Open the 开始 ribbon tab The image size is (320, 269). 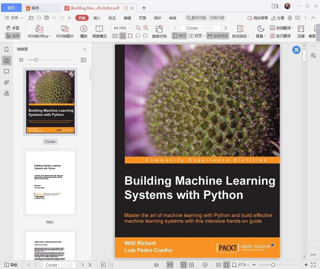click(x=82, y=18)
